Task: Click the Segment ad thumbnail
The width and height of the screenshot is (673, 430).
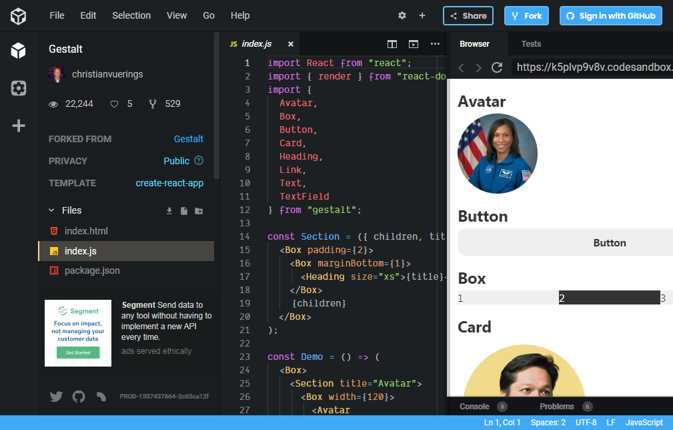Action: pos(78,333)
